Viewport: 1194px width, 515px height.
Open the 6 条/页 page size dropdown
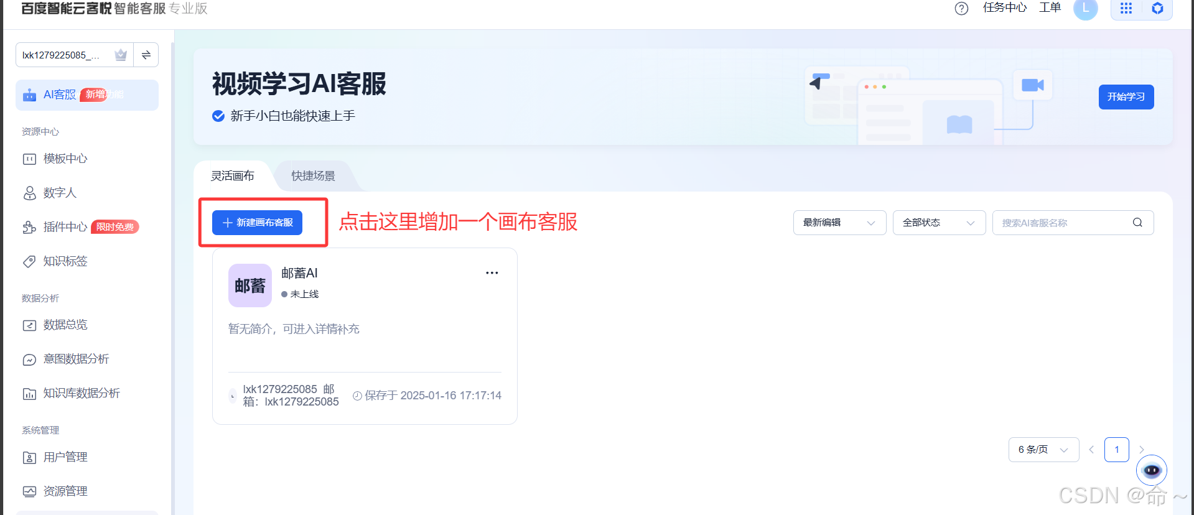[1043, 450]
